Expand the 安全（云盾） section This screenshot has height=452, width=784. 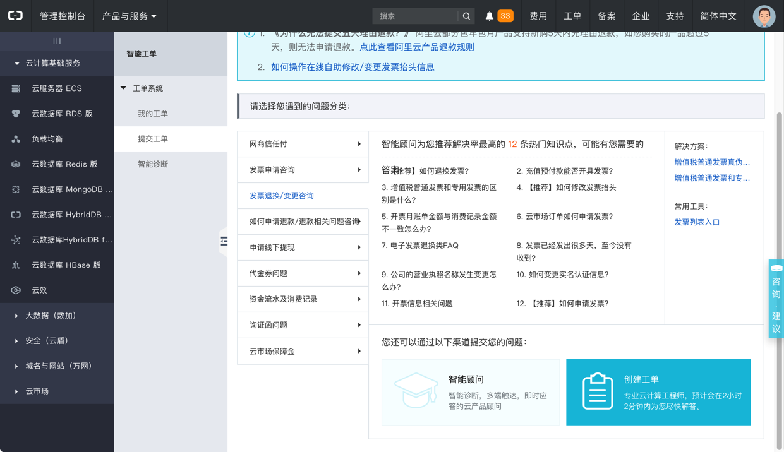tap(57, 341)
